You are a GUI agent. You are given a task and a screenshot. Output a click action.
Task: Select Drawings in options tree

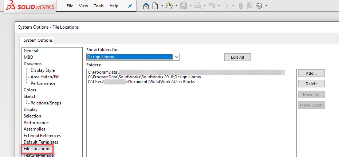(33, 64)
